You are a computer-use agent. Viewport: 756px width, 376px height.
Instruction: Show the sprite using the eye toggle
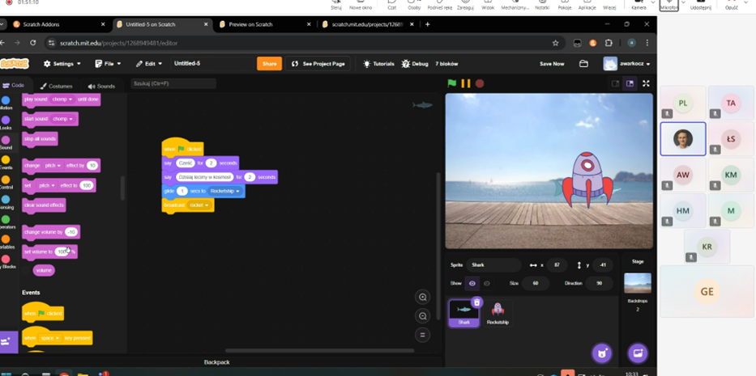point(472,283)
